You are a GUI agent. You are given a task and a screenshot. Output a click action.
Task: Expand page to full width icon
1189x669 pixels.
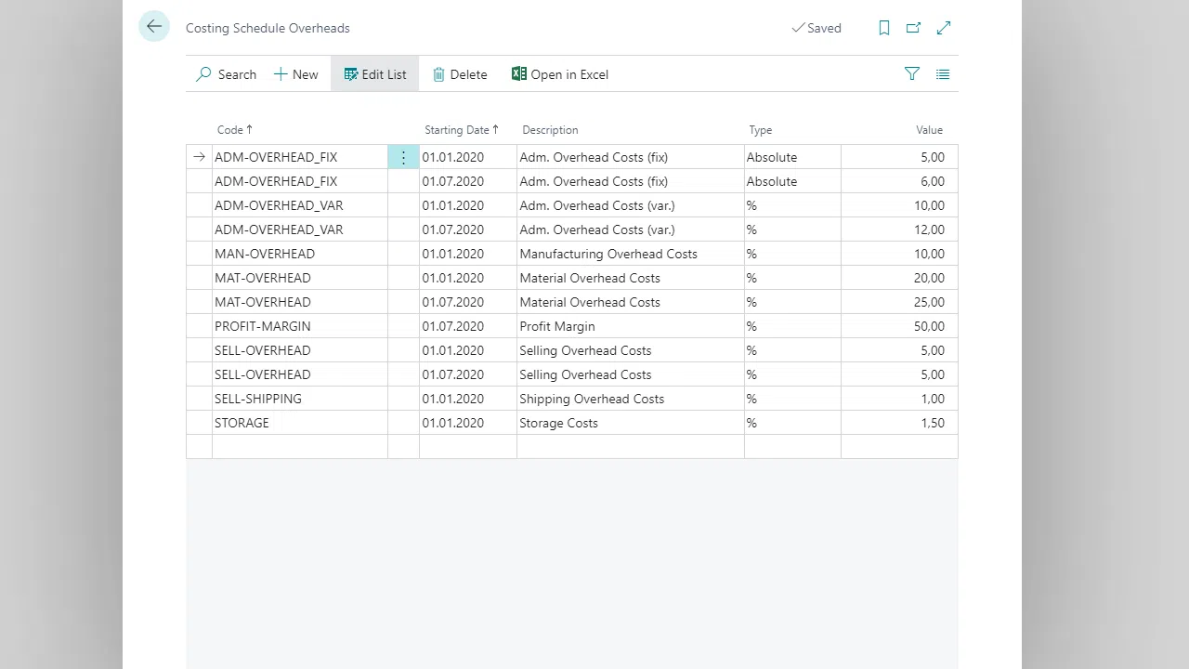click(944, 28)
